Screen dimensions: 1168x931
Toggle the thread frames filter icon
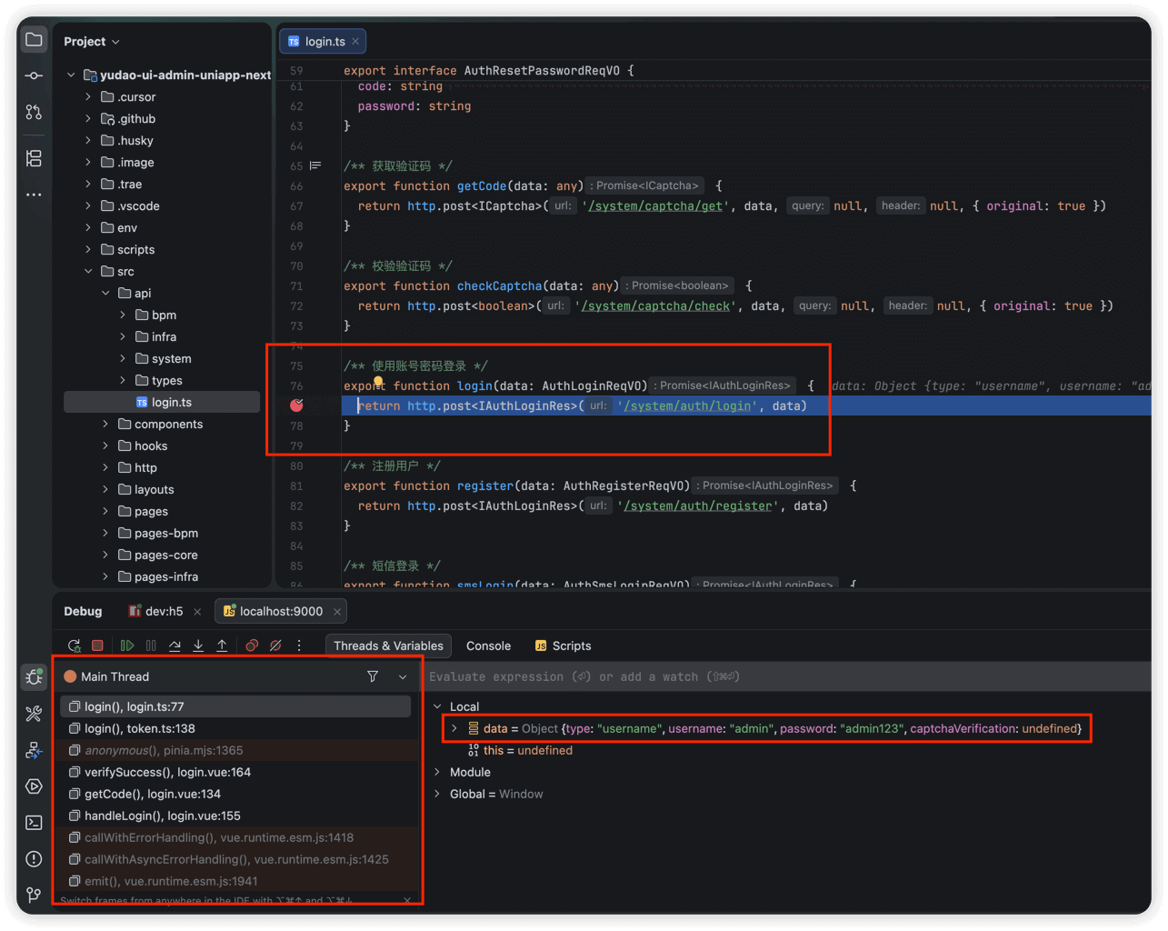[x=373, y=676]
